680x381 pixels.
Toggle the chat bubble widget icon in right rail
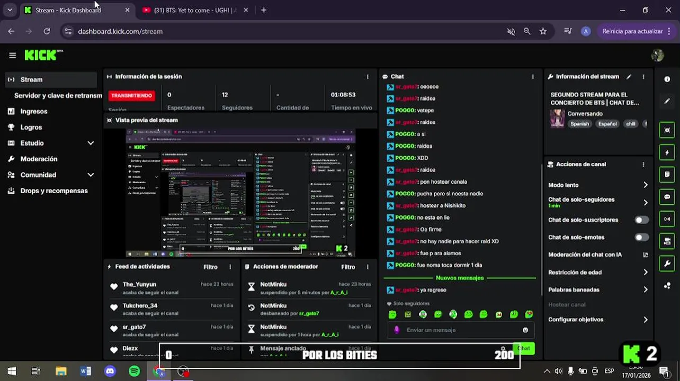(x=667, y=197)
